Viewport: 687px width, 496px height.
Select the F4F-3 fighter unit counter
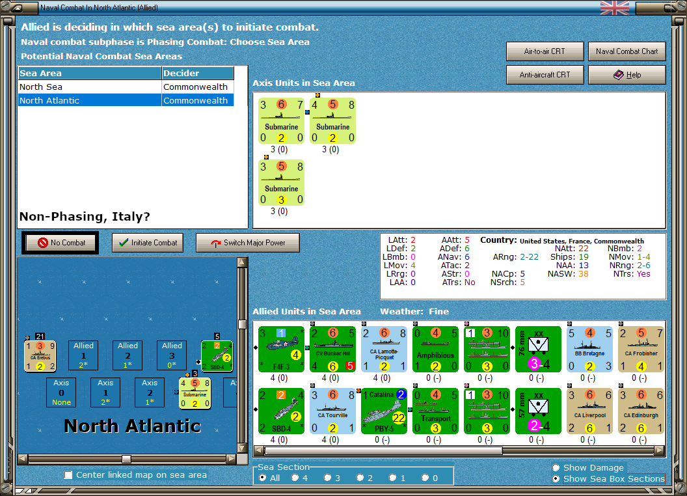[x=281, y=349]
